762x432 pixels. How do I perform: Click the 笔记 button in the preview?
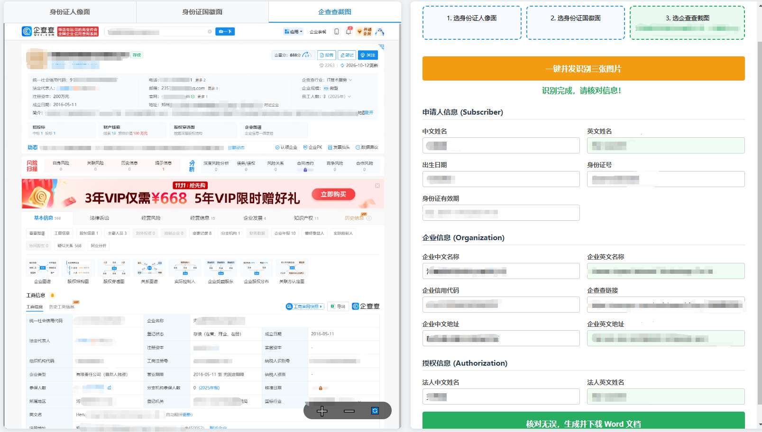tap(347, 55)
